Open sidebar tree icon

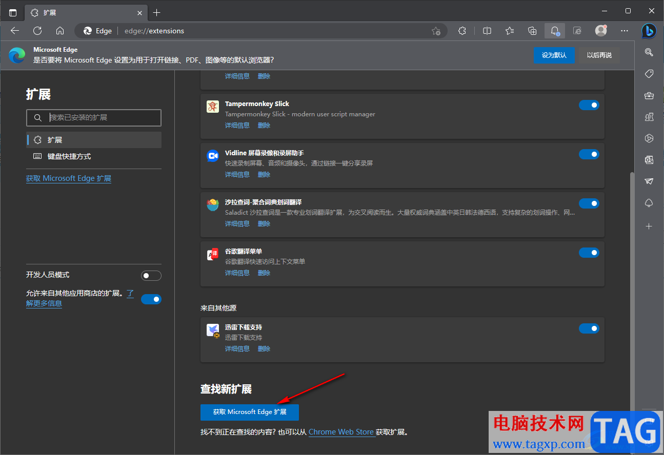(649, 203)
